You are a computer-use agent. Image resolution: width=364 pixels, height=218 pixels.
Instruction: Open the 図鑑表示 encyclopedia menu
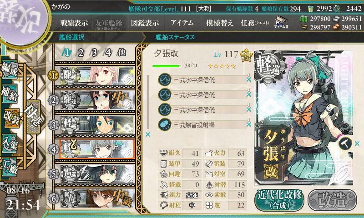(x=145, y=23)
